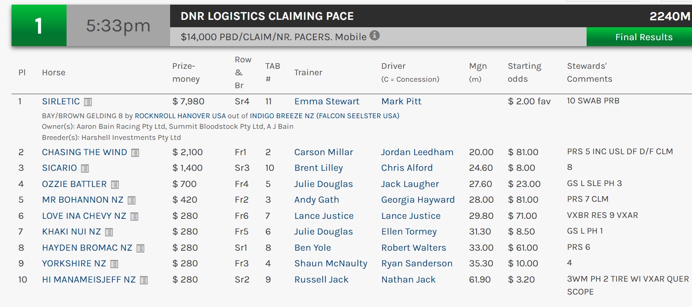This screenshot has width=692, height=307.
Task: Open form icon beside HAYDEN BROMAC NZ
Action: (141, 248)
